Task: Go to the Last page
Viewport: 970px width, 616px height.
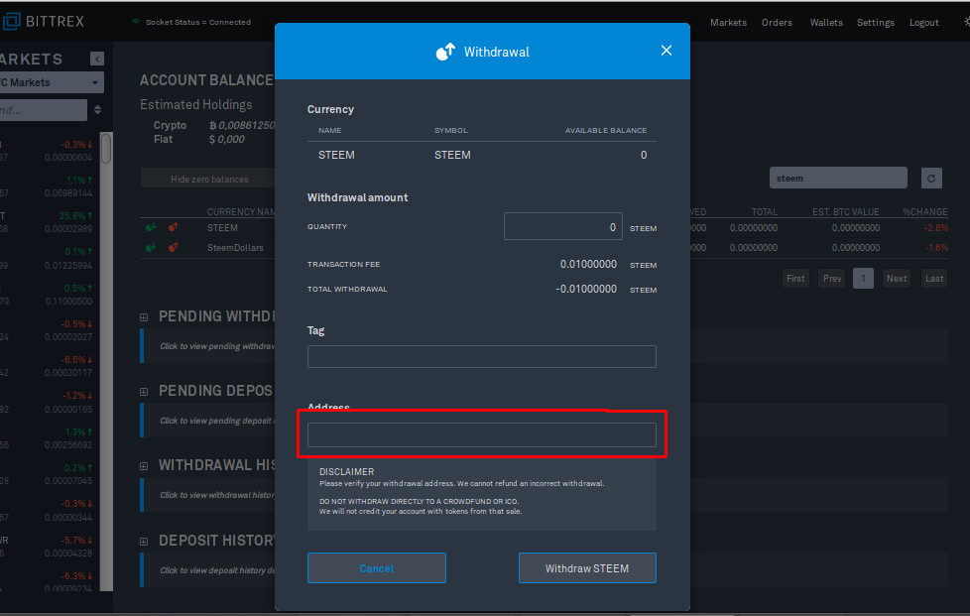Action: 934,279
